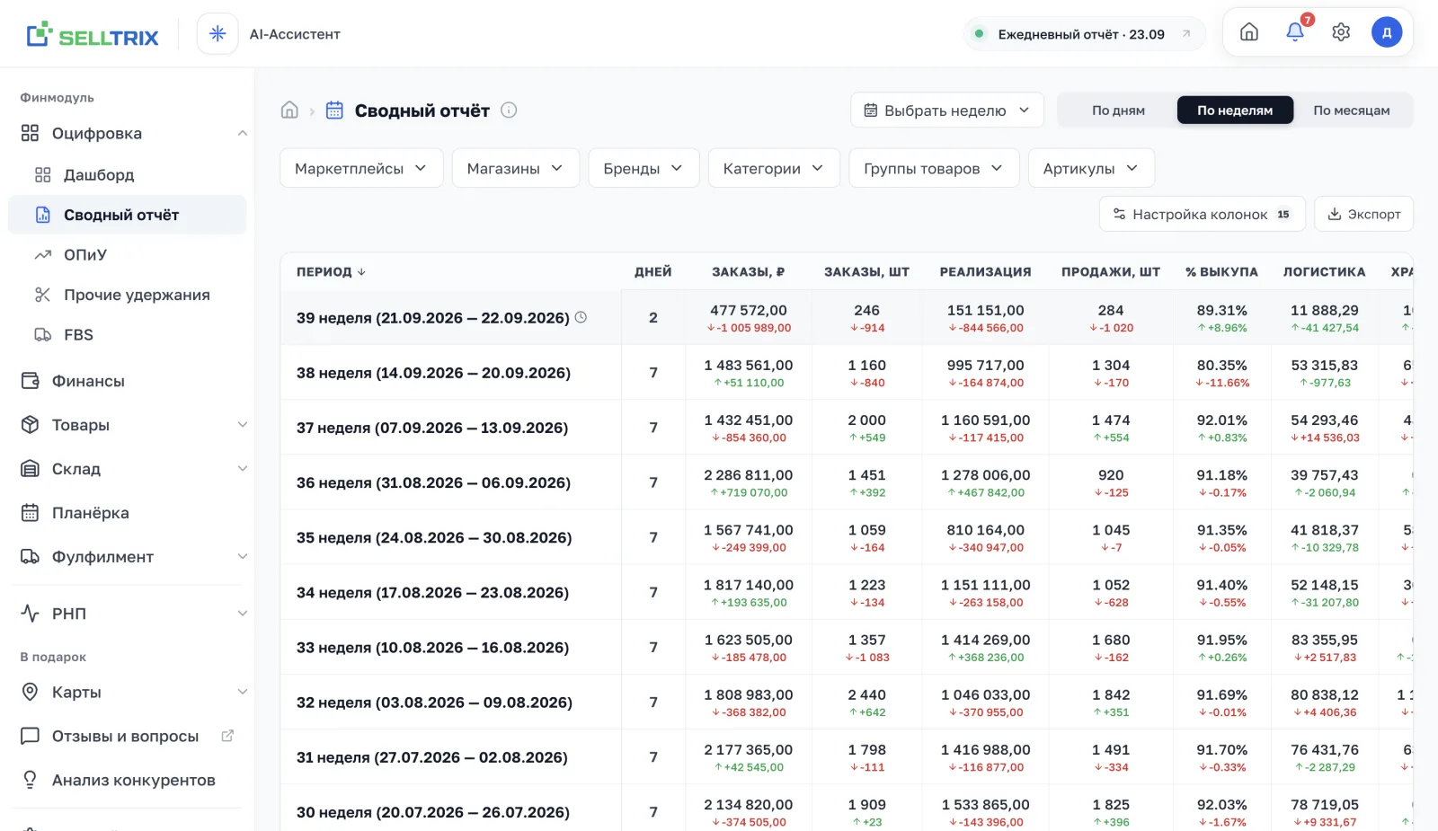
Task: Expand the Склад group
Action: [x=242, y=469]
